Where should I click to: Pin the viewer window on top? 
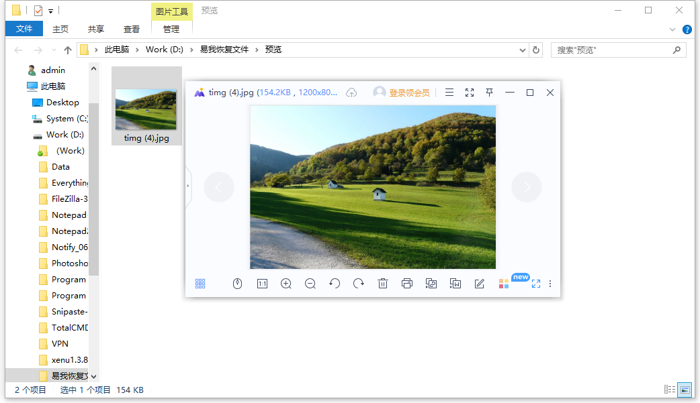click(x=490, y=93)
